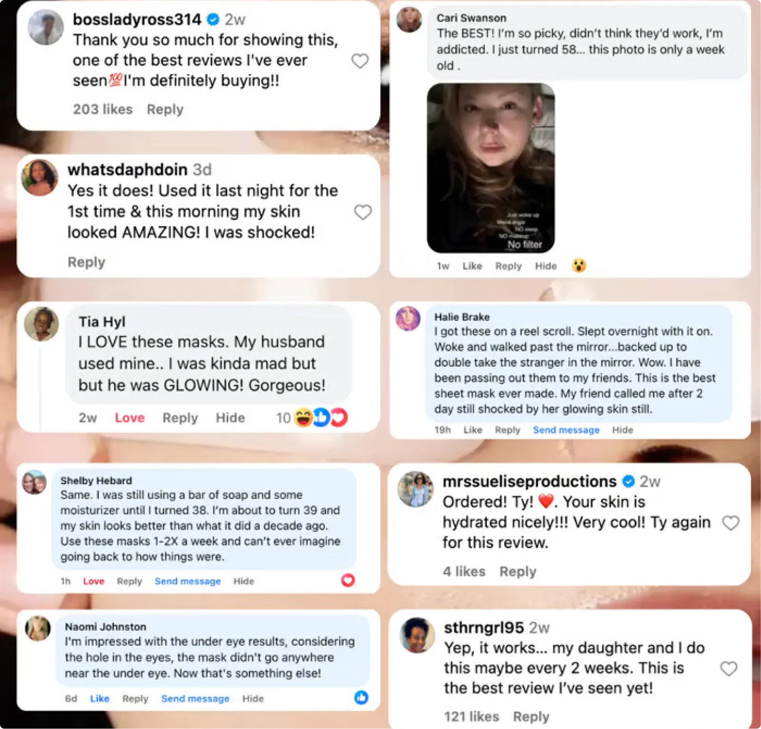This screenshot has height=729, width=761.
Task: Tap the heart icon on whatsdaphdoin's comment
Action: pyautogui.click(x=362, y=212)
